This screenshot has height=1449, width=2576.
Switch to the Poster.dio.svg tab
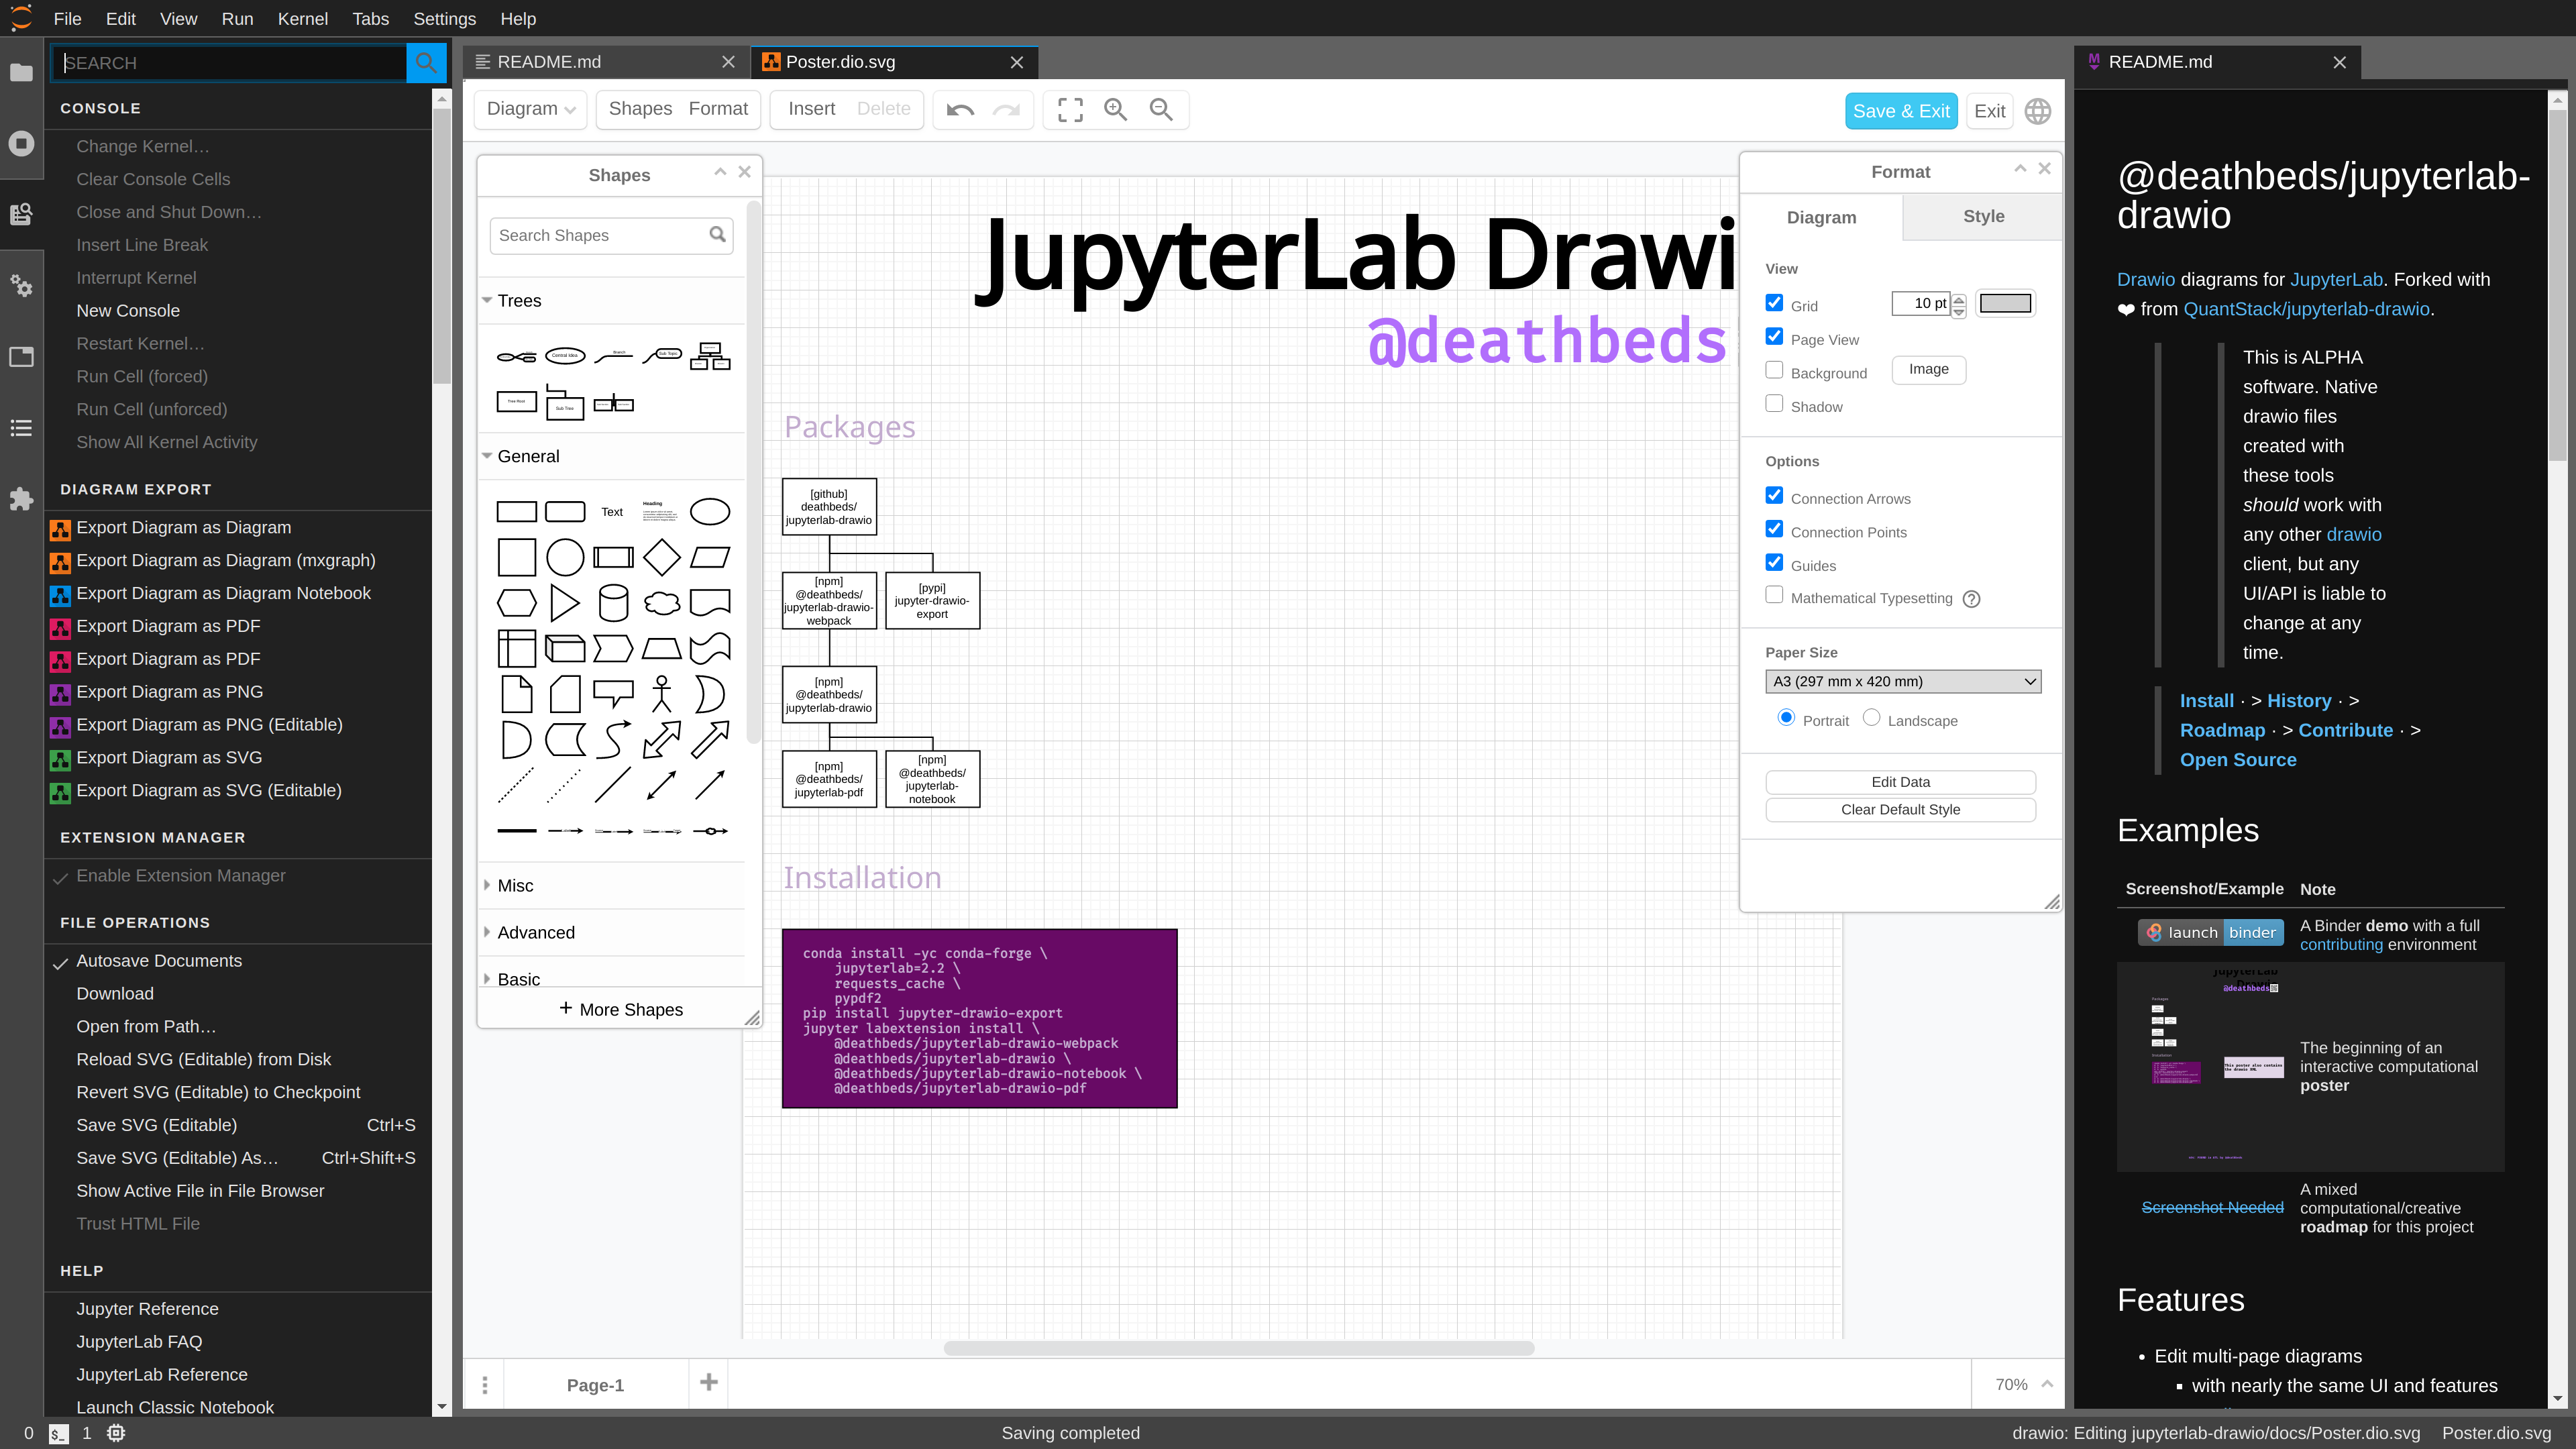point(894,62)
